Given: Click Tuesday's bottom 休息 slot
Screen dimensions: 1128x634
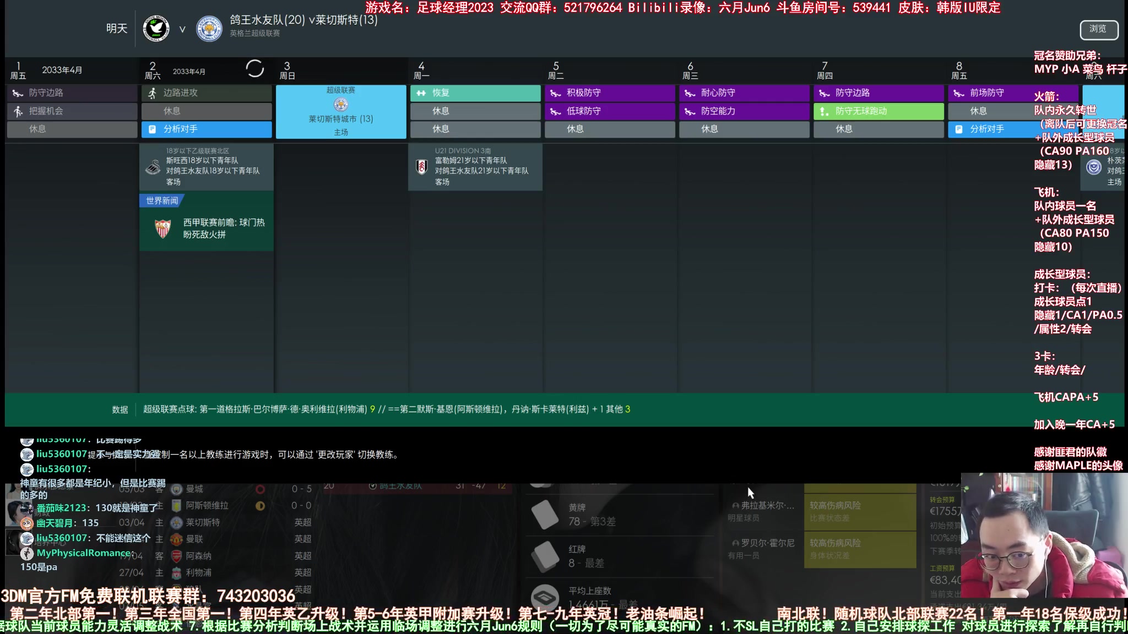Looking at the screenshot, I should 610,129.
